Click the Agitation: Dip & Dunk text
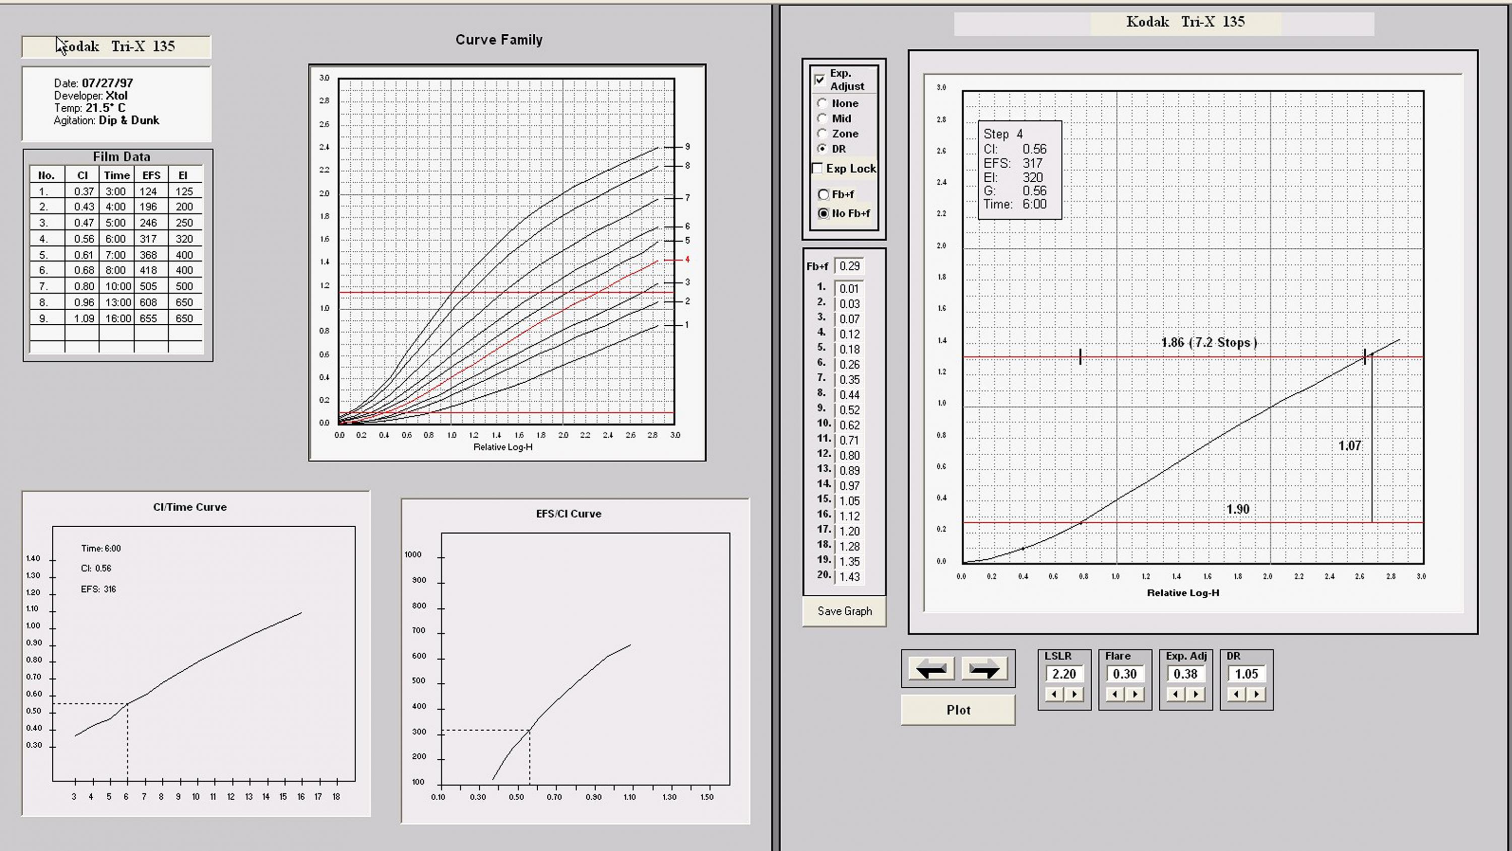Image resolution: width=1512 pixels, height=851 pixels. [x=106, y=120]
